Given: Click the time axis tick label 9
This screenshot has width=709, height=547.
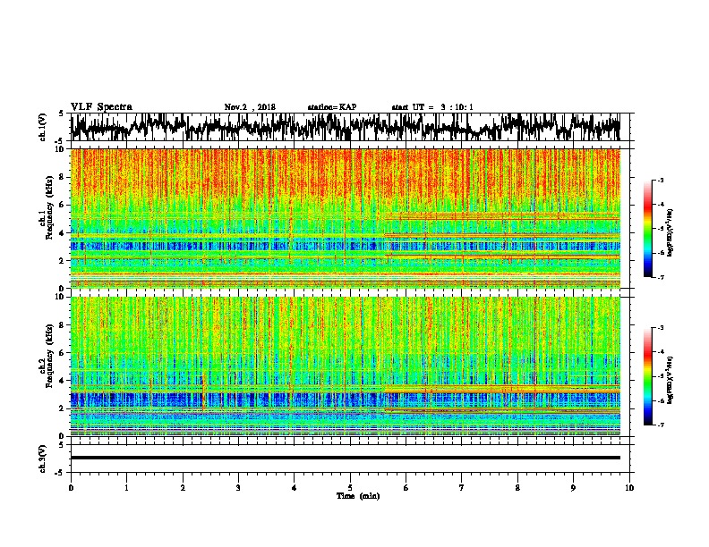Looking at the screenshot, I should point(573,488).
